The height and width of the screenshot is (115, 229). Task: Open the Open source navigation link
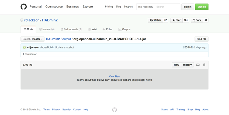pyautogui.click(x=54, y=6)
